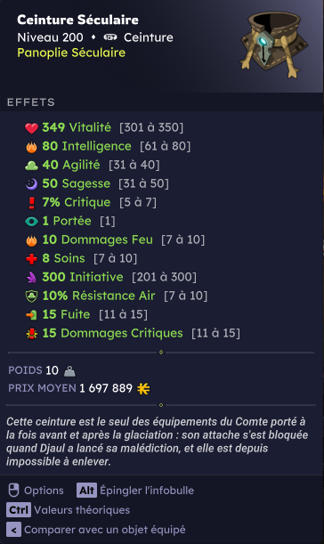The width and height of the screenshot is (324, 544).
Task: Click the Ceinture Séculaire belt item image
Action: click(x=274, y=44)
